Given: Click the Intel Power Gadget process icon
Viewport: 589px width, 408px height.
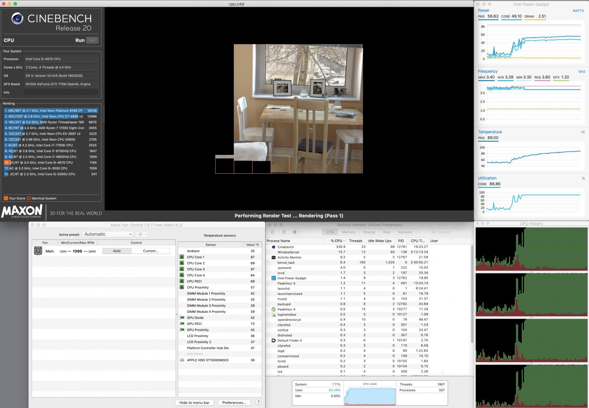Looking at the screenshot, I should tap(273, 278).
